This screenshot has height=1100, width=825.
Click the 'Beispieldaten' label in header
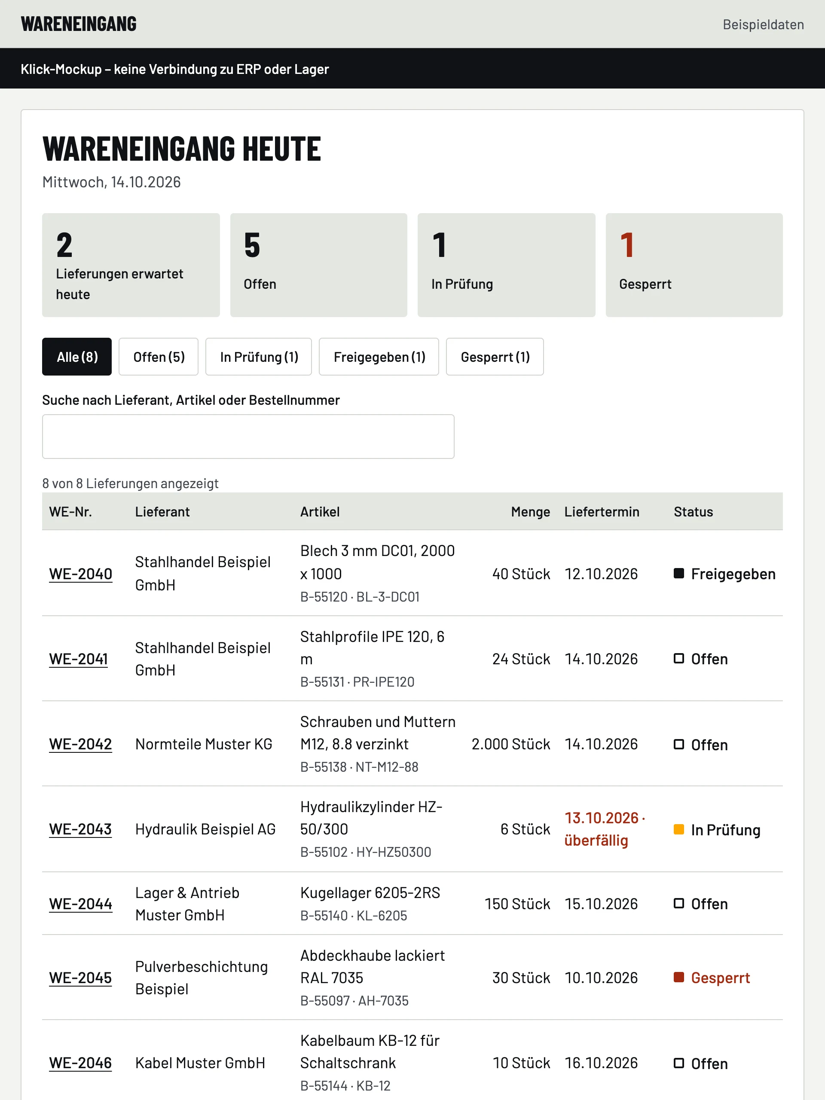[x=763, y=24]
